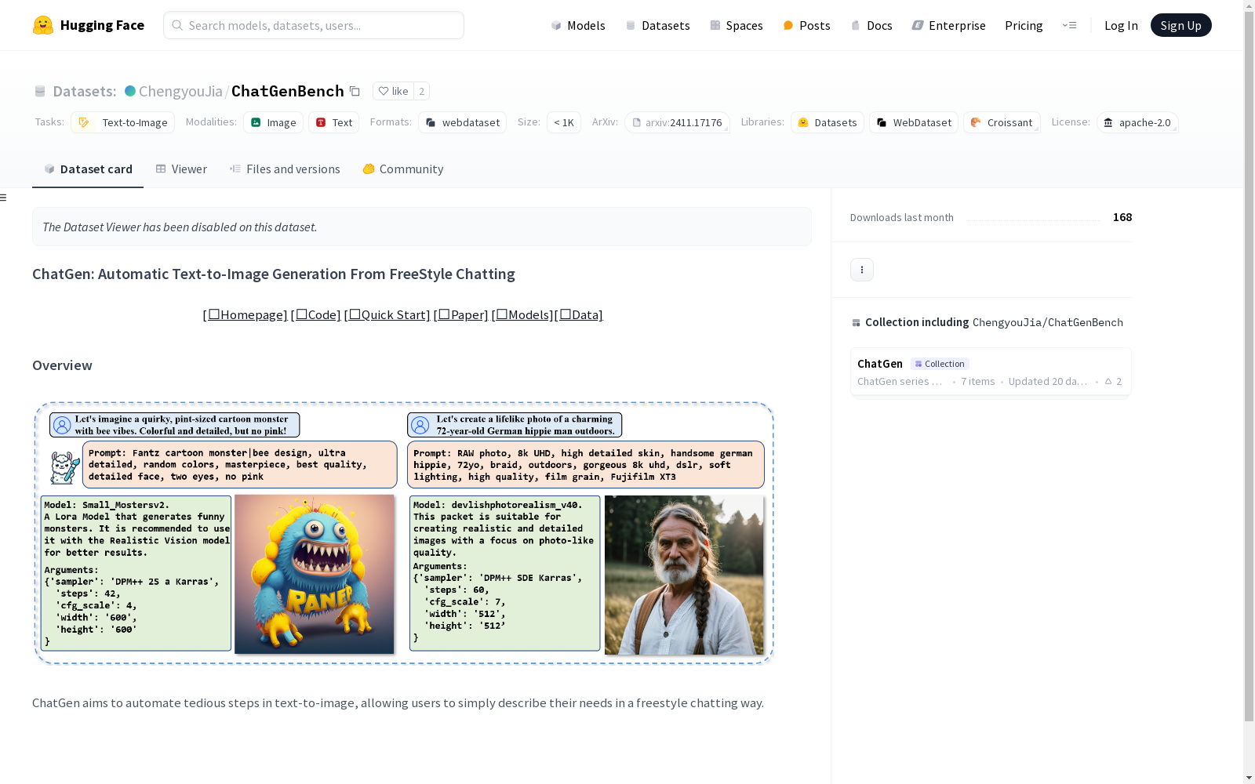
Task: Switch to the Dataset card tab
Action: coord(88,169)
